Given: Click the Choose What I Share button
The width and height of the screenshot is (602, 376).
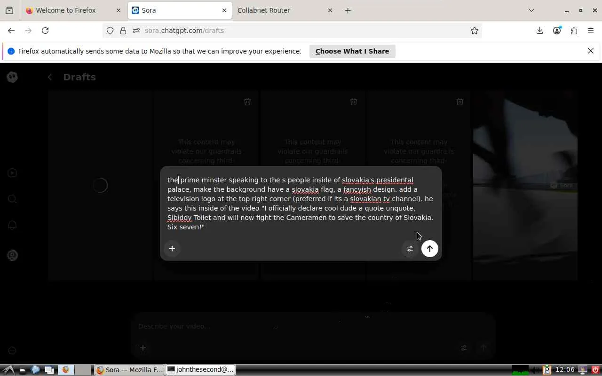Looking at the screenshot, I should [352, 51].
